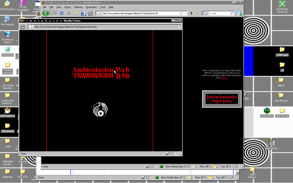Click the white bird logo in the popup
Image resolution: width=293 pixels, height=183 pixels.
pos(100,110)
